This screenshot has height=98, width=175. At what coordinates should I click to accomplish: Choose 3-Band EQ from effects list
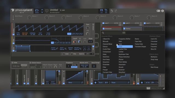(106, 39)
